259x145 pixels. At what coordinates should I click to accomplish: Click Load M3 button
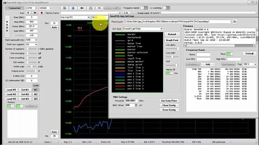click(x=11, y=99)
